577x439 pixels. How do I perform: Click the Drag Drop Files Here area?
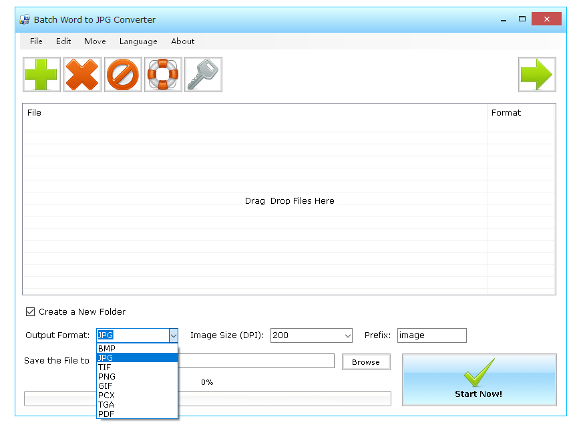click(x=290, y=200)
